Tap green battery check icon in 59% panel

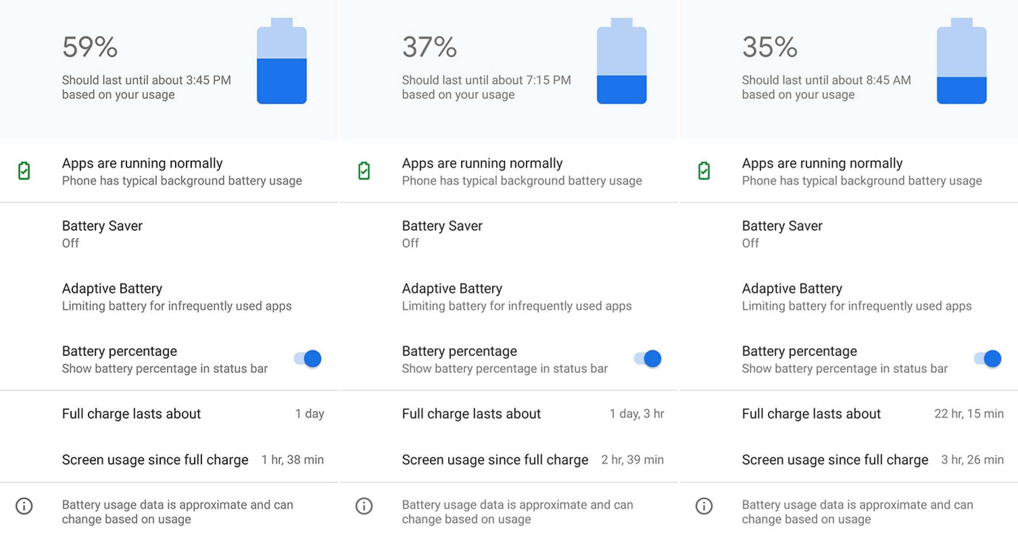pos(24,171)
